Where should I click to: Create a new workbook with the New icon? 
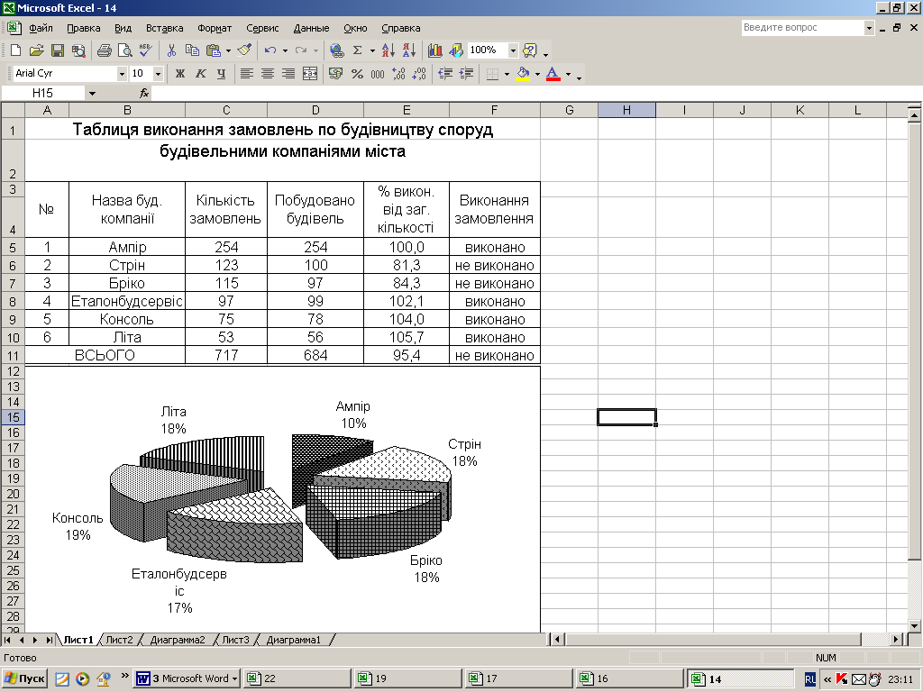coord(15,50)
